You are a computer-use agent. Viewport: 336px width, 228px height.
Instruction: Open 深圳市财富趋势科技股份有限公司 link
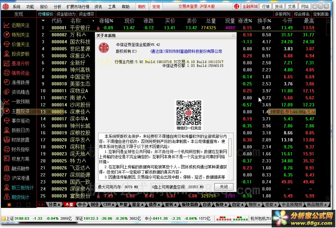(186, 51)
